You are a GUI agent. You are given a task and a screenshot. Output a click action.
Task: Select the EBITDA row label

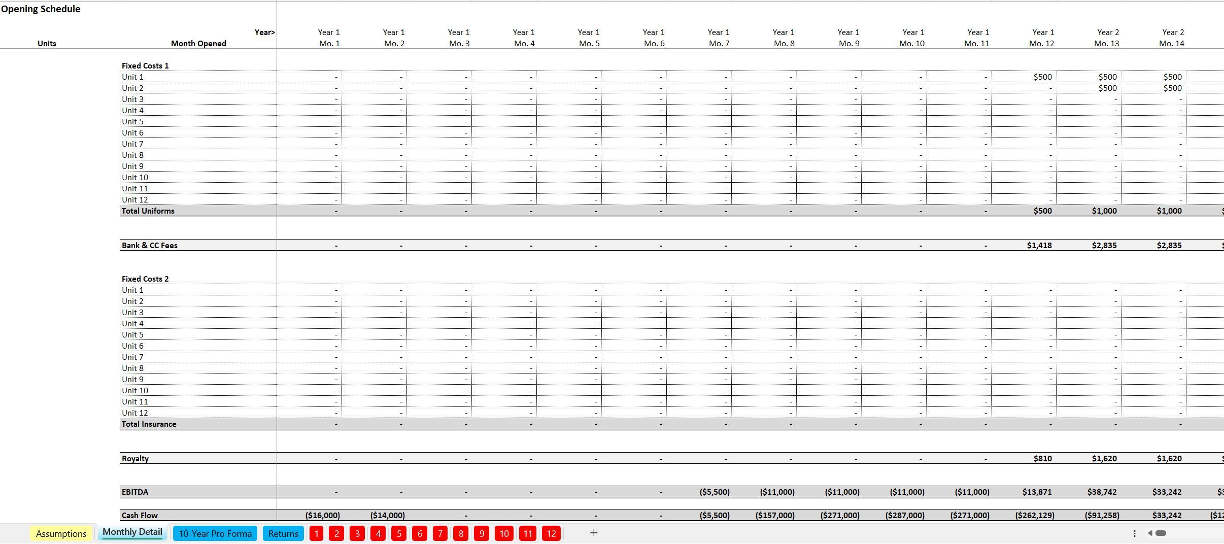135,492
